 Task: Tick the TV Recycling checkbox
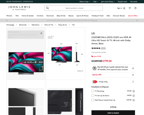[92, 91]
